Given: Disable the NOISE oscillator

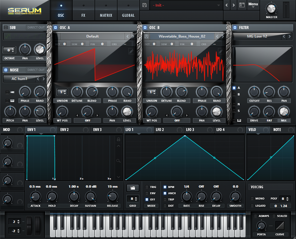Looking at the screenshot, I should coord(6,70).
